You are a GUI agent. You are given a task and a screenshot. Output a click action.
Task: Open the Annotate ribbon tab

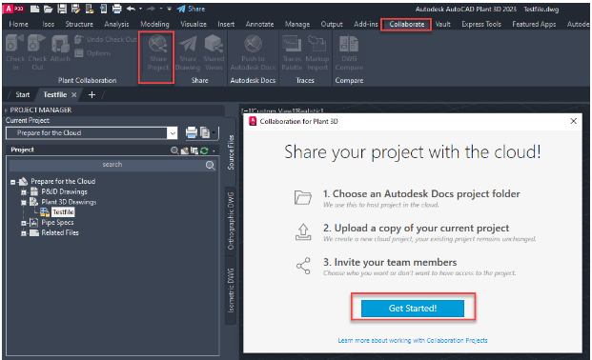(x=259, y=24)
